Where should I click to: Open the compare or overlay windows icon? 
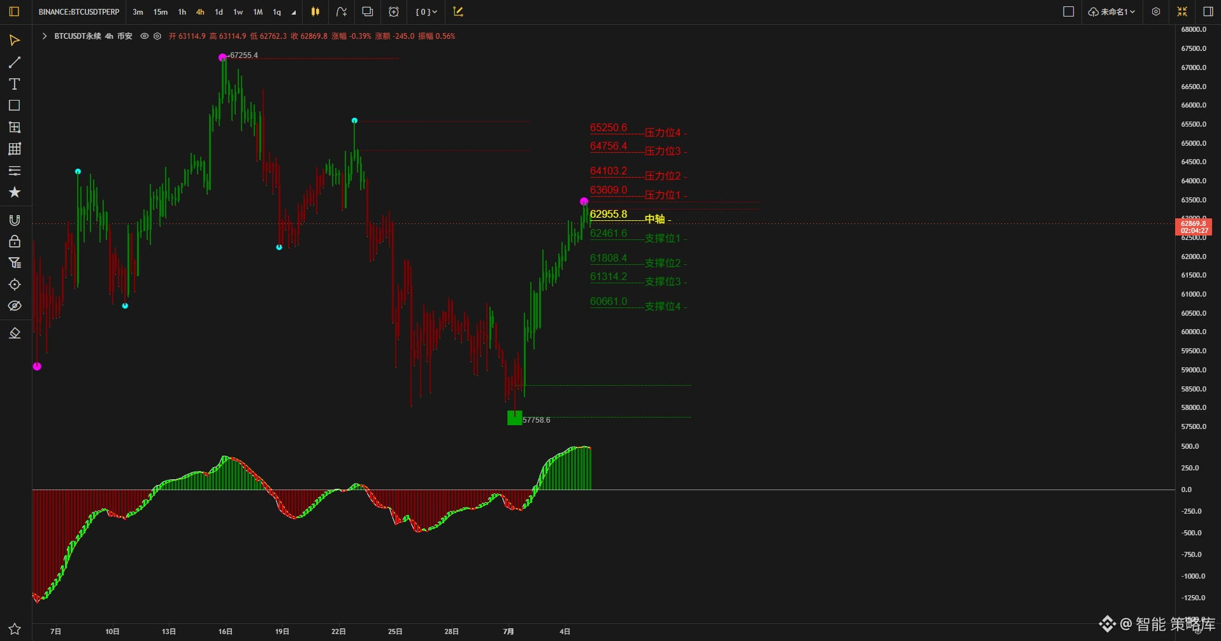pos(368,11)
